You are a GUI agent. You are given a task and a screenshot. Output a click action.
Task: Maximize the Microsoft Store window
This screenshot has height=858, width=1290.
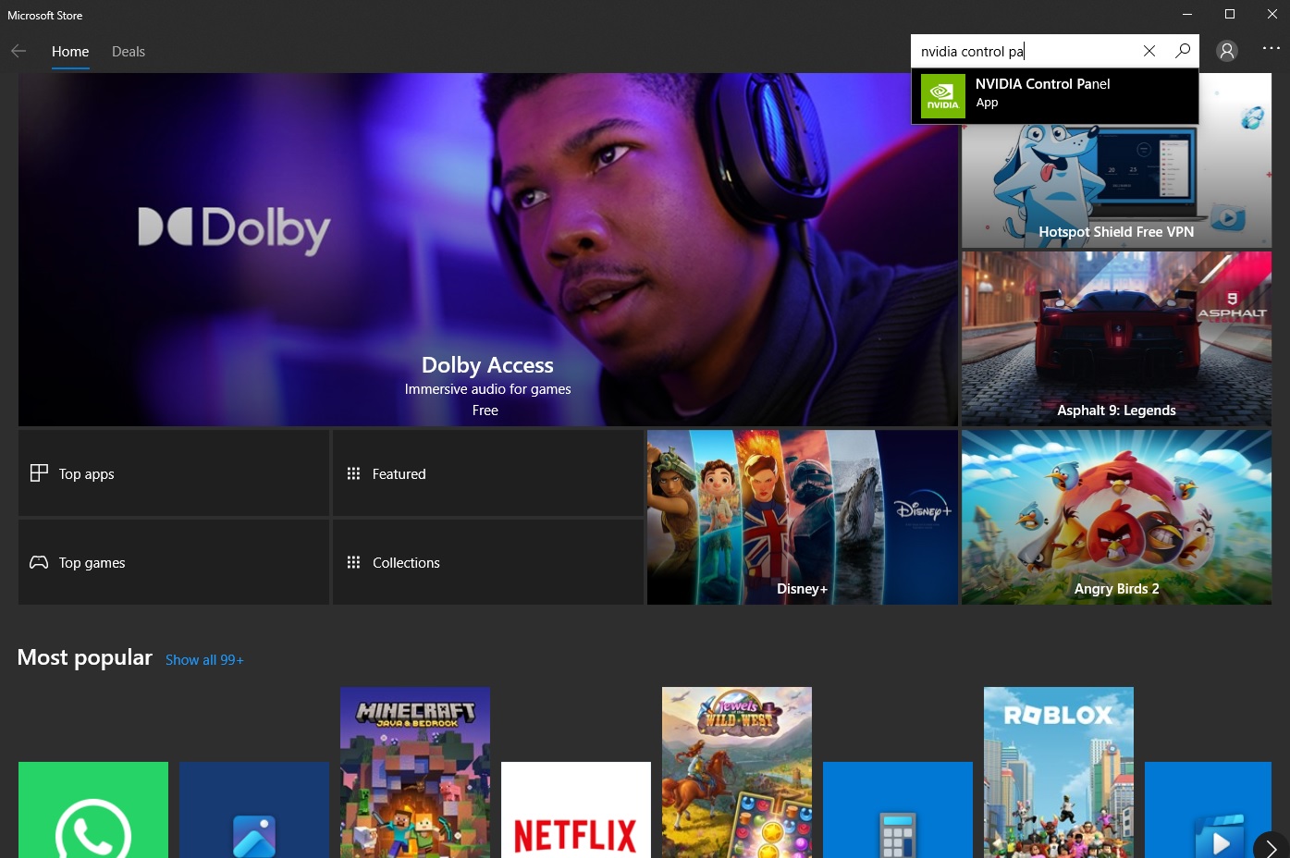click(1230, 14)
